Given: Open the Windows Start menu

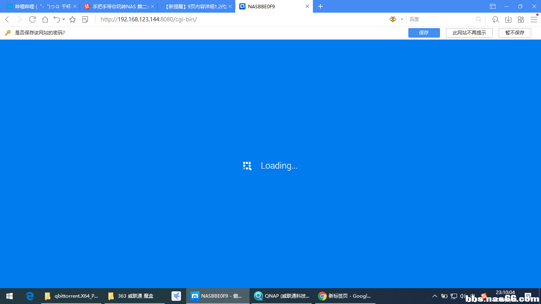Looking at the screenshot, I should (10, 296).
